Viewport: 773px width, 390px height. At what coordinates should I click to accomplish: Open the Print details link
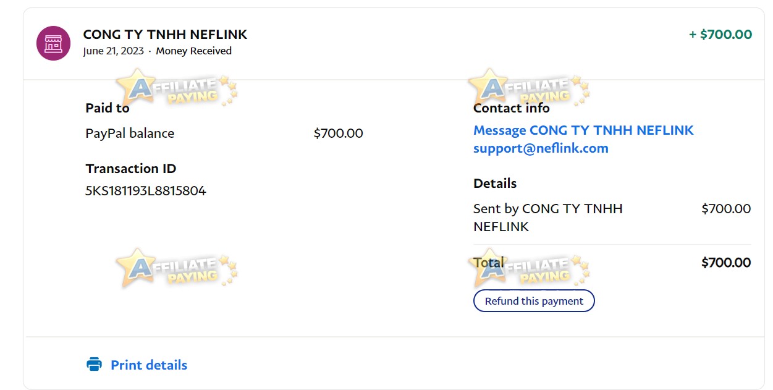click(149, 365)
